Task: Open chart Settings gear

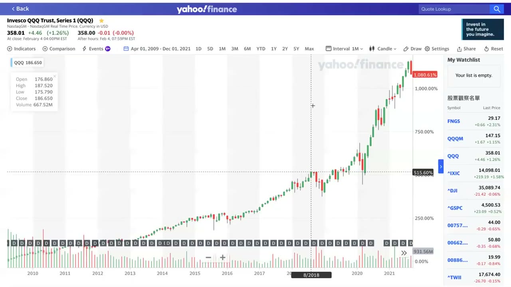Action: point(437,49)
